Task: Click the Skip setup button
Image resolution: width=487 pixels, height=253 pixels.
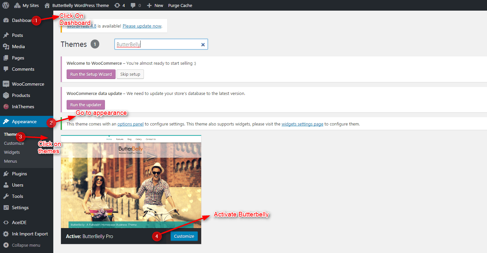Action: pos(130,74)
